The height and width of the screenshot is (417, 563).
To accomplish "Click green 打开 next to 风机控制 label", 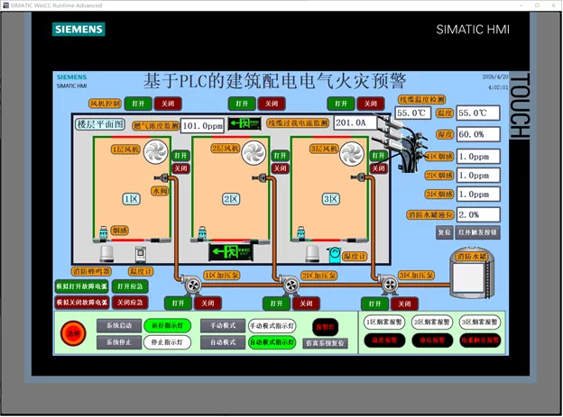I will click(138, 104).
